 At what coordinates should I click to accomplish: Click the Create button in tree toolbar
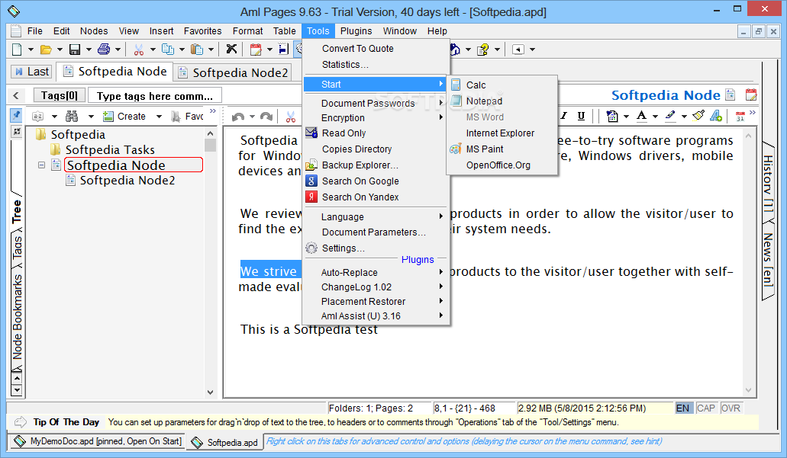[x=125, y=117]
